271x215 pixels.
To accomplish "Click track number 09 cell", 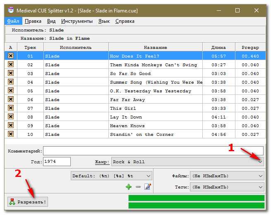I will click(30, 126).
